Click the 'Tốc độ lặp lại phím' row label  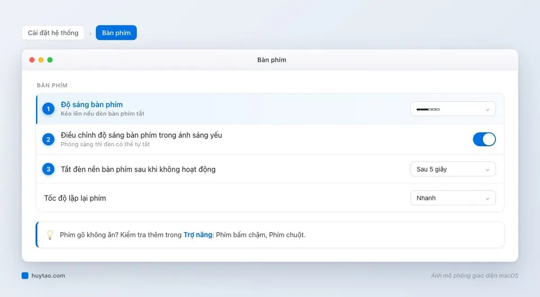coord(75,198)
